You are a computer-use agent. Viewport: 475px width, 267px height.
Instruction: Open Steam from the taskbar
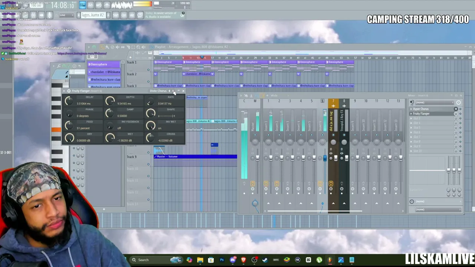point(265,260)
